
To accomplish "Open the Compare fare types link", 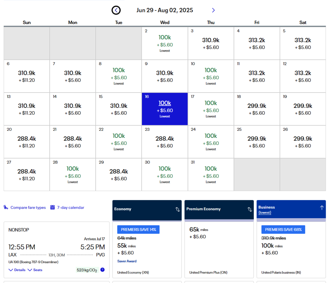I will 28,208.
